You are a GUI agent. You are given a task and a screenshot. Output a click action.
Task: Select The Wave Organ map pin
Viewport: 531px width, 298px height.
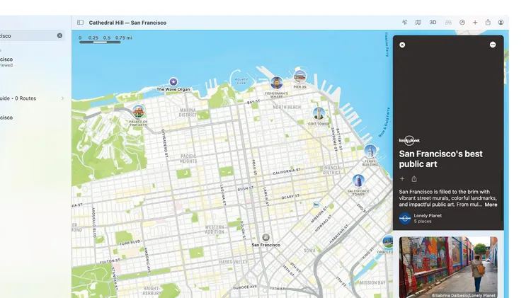[x=173, y=81]
